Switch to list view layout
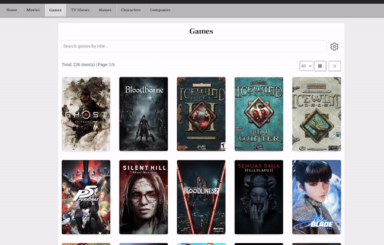 (335, 66)
